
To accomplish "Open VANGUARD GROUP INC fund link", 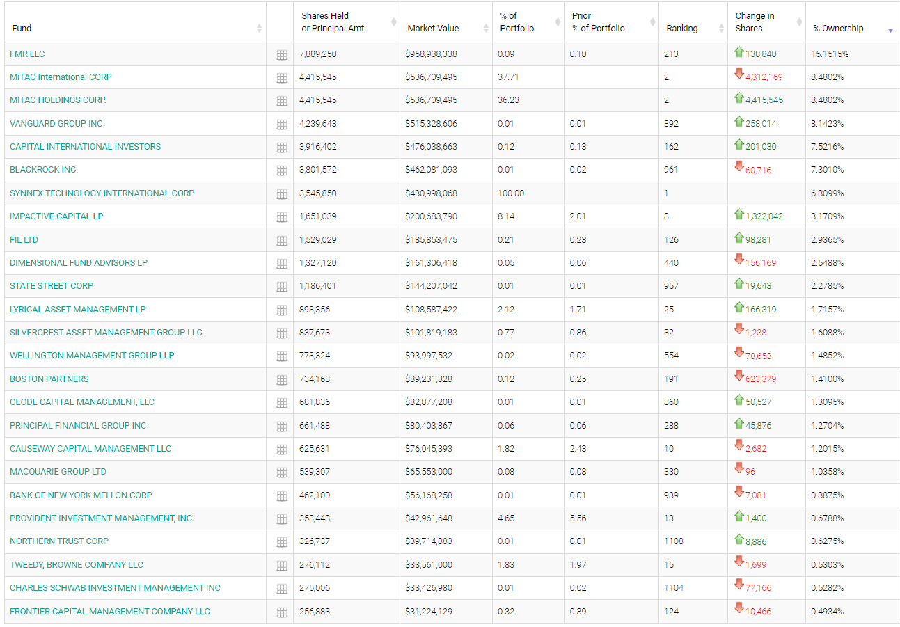I will [x=56, y=124].
